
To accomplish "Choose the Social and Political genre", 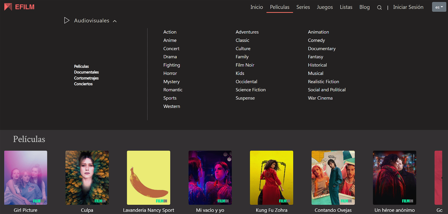I will (x=326, y=90).
